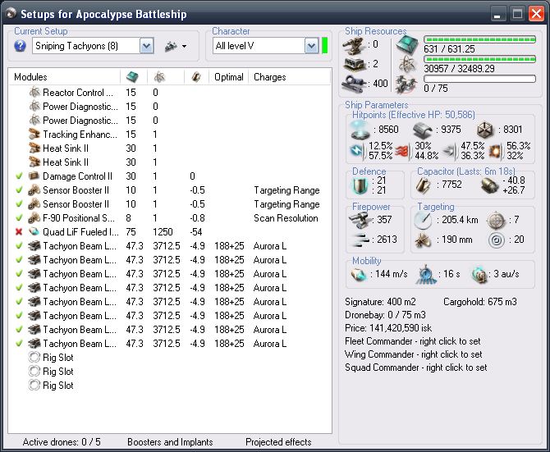Click the CPU usage progress bar
The image size is (550, 452).
tap(479, 39)
